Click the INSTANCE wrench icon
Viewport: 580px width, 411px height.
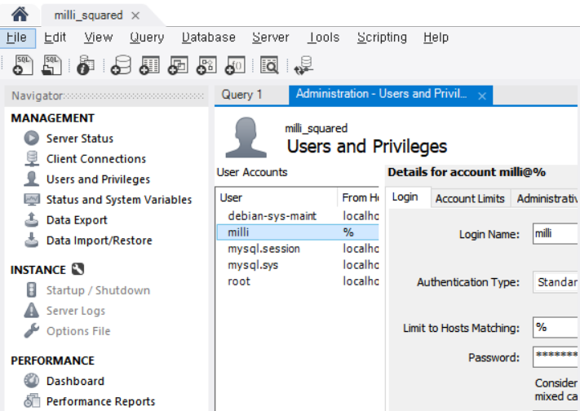coord(77,269)
